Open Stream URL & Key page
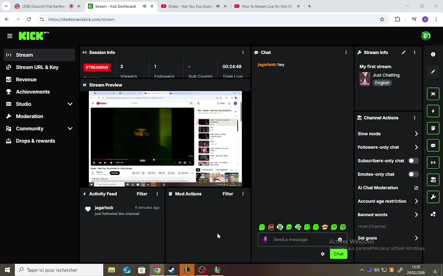The height and width of the screenshot is (276, 443). tap(39, 67)
